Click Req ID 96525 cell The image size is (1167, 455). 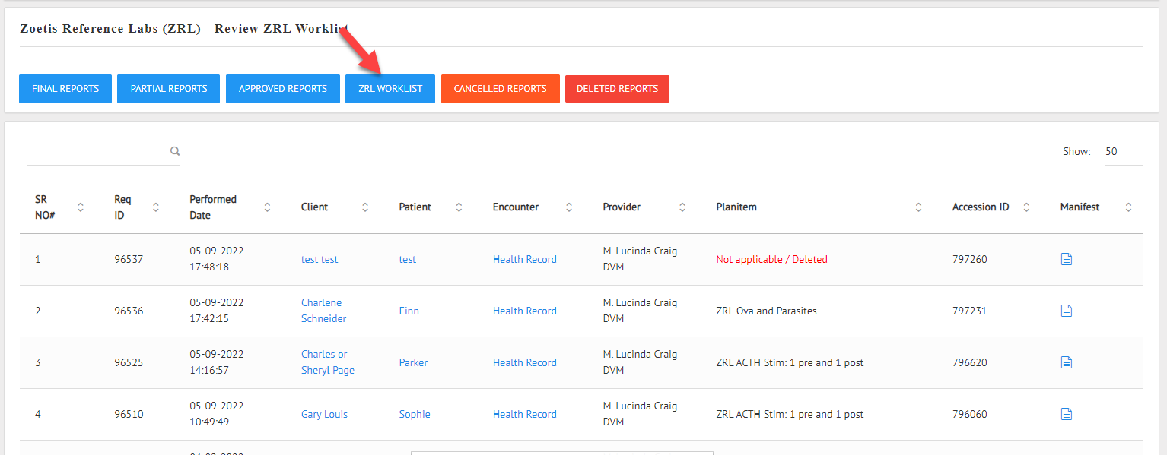point(129,362)
